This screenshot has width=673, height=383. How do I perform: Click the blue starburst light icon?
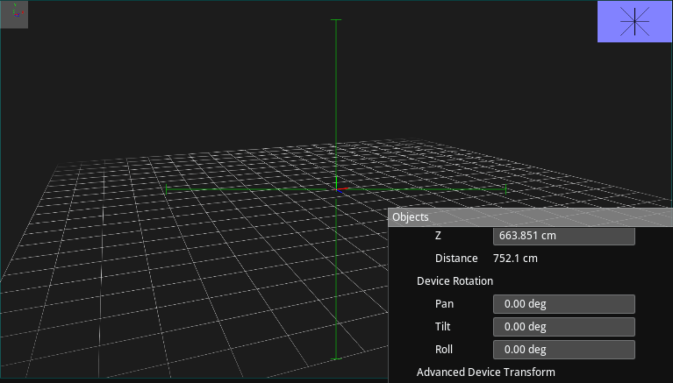pyautogui.click(x=634, y=21)
